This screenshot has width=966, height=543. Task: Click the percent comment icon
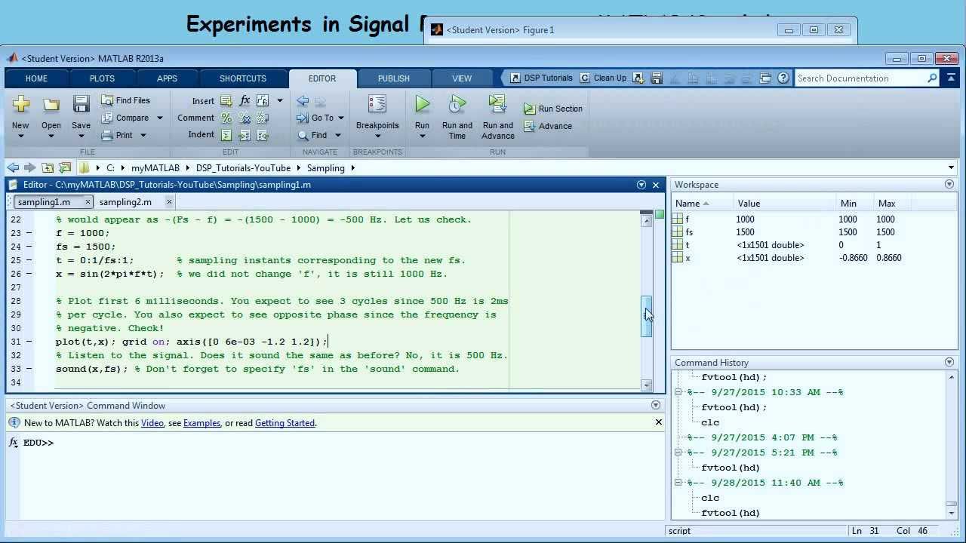pos(226,118)
